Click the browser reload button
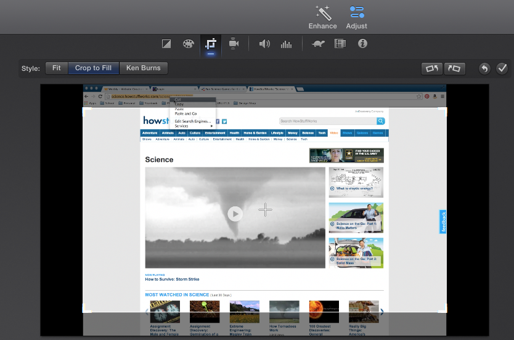514x340 pixels. (x=100, y=96)
